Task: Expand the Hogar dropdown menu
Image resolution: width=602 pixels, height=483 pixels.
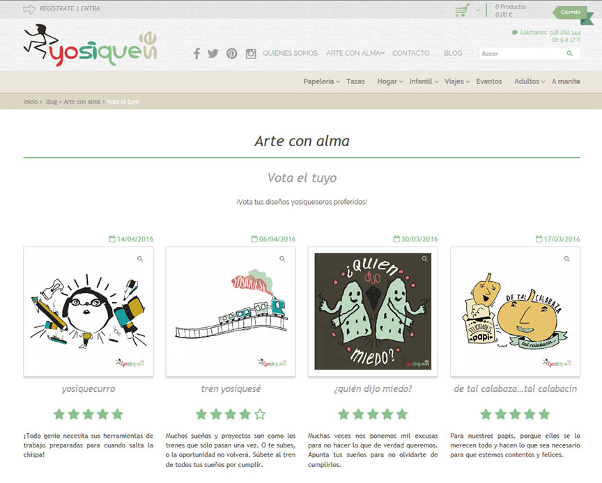Action: click(x=388, y=81)
